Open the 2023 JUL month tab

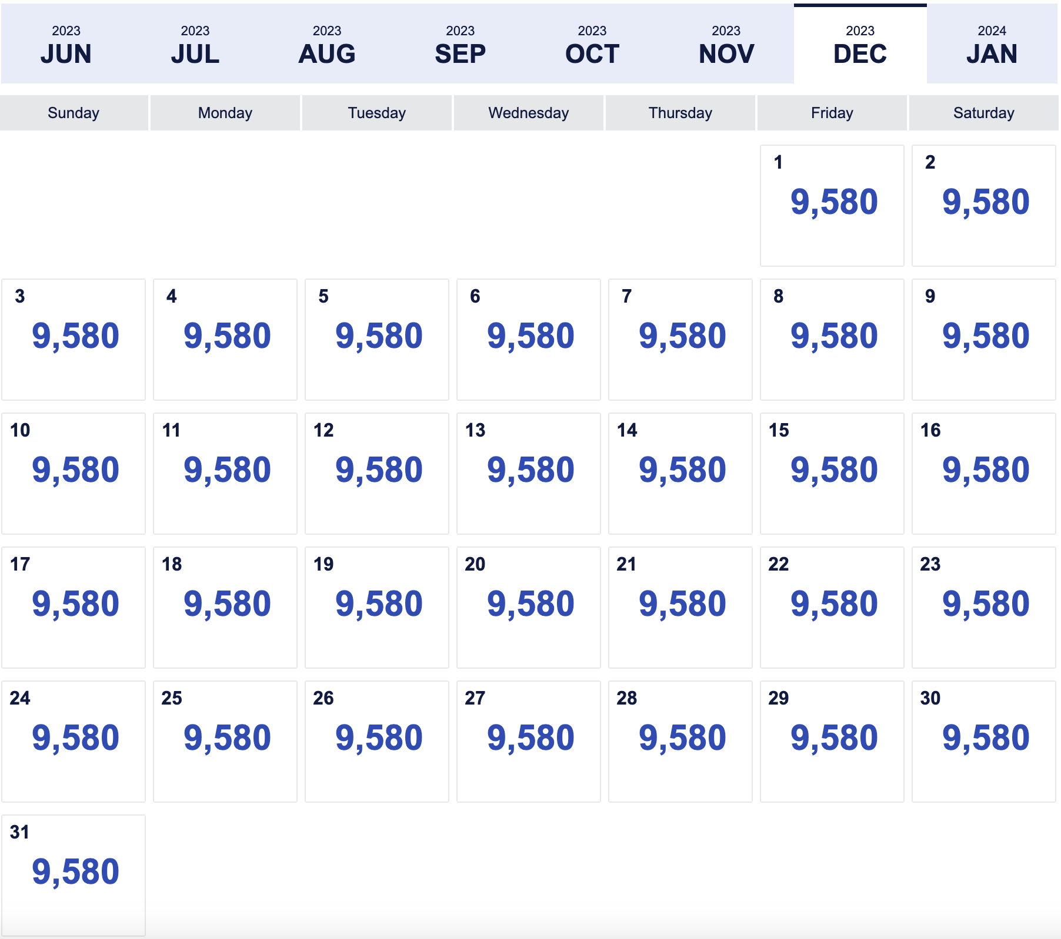tap(195, 44)
